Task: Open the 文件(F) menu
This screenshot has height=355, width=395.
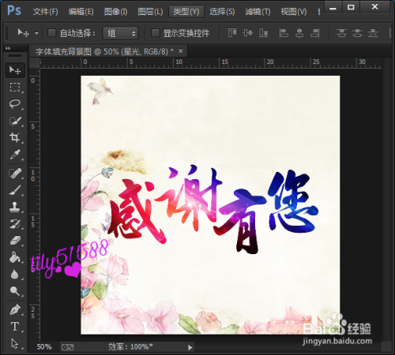Action: (45, 12)
